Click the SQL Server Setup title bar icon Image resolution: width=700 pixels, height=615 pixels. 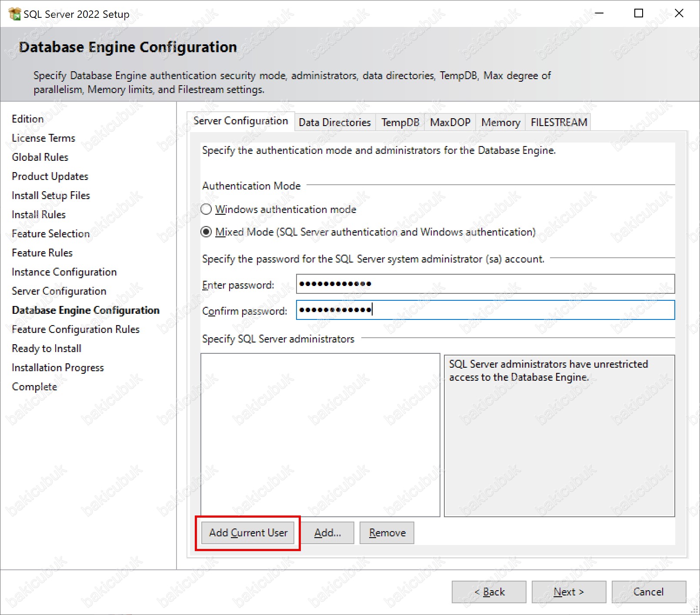[x=15, y=14]
